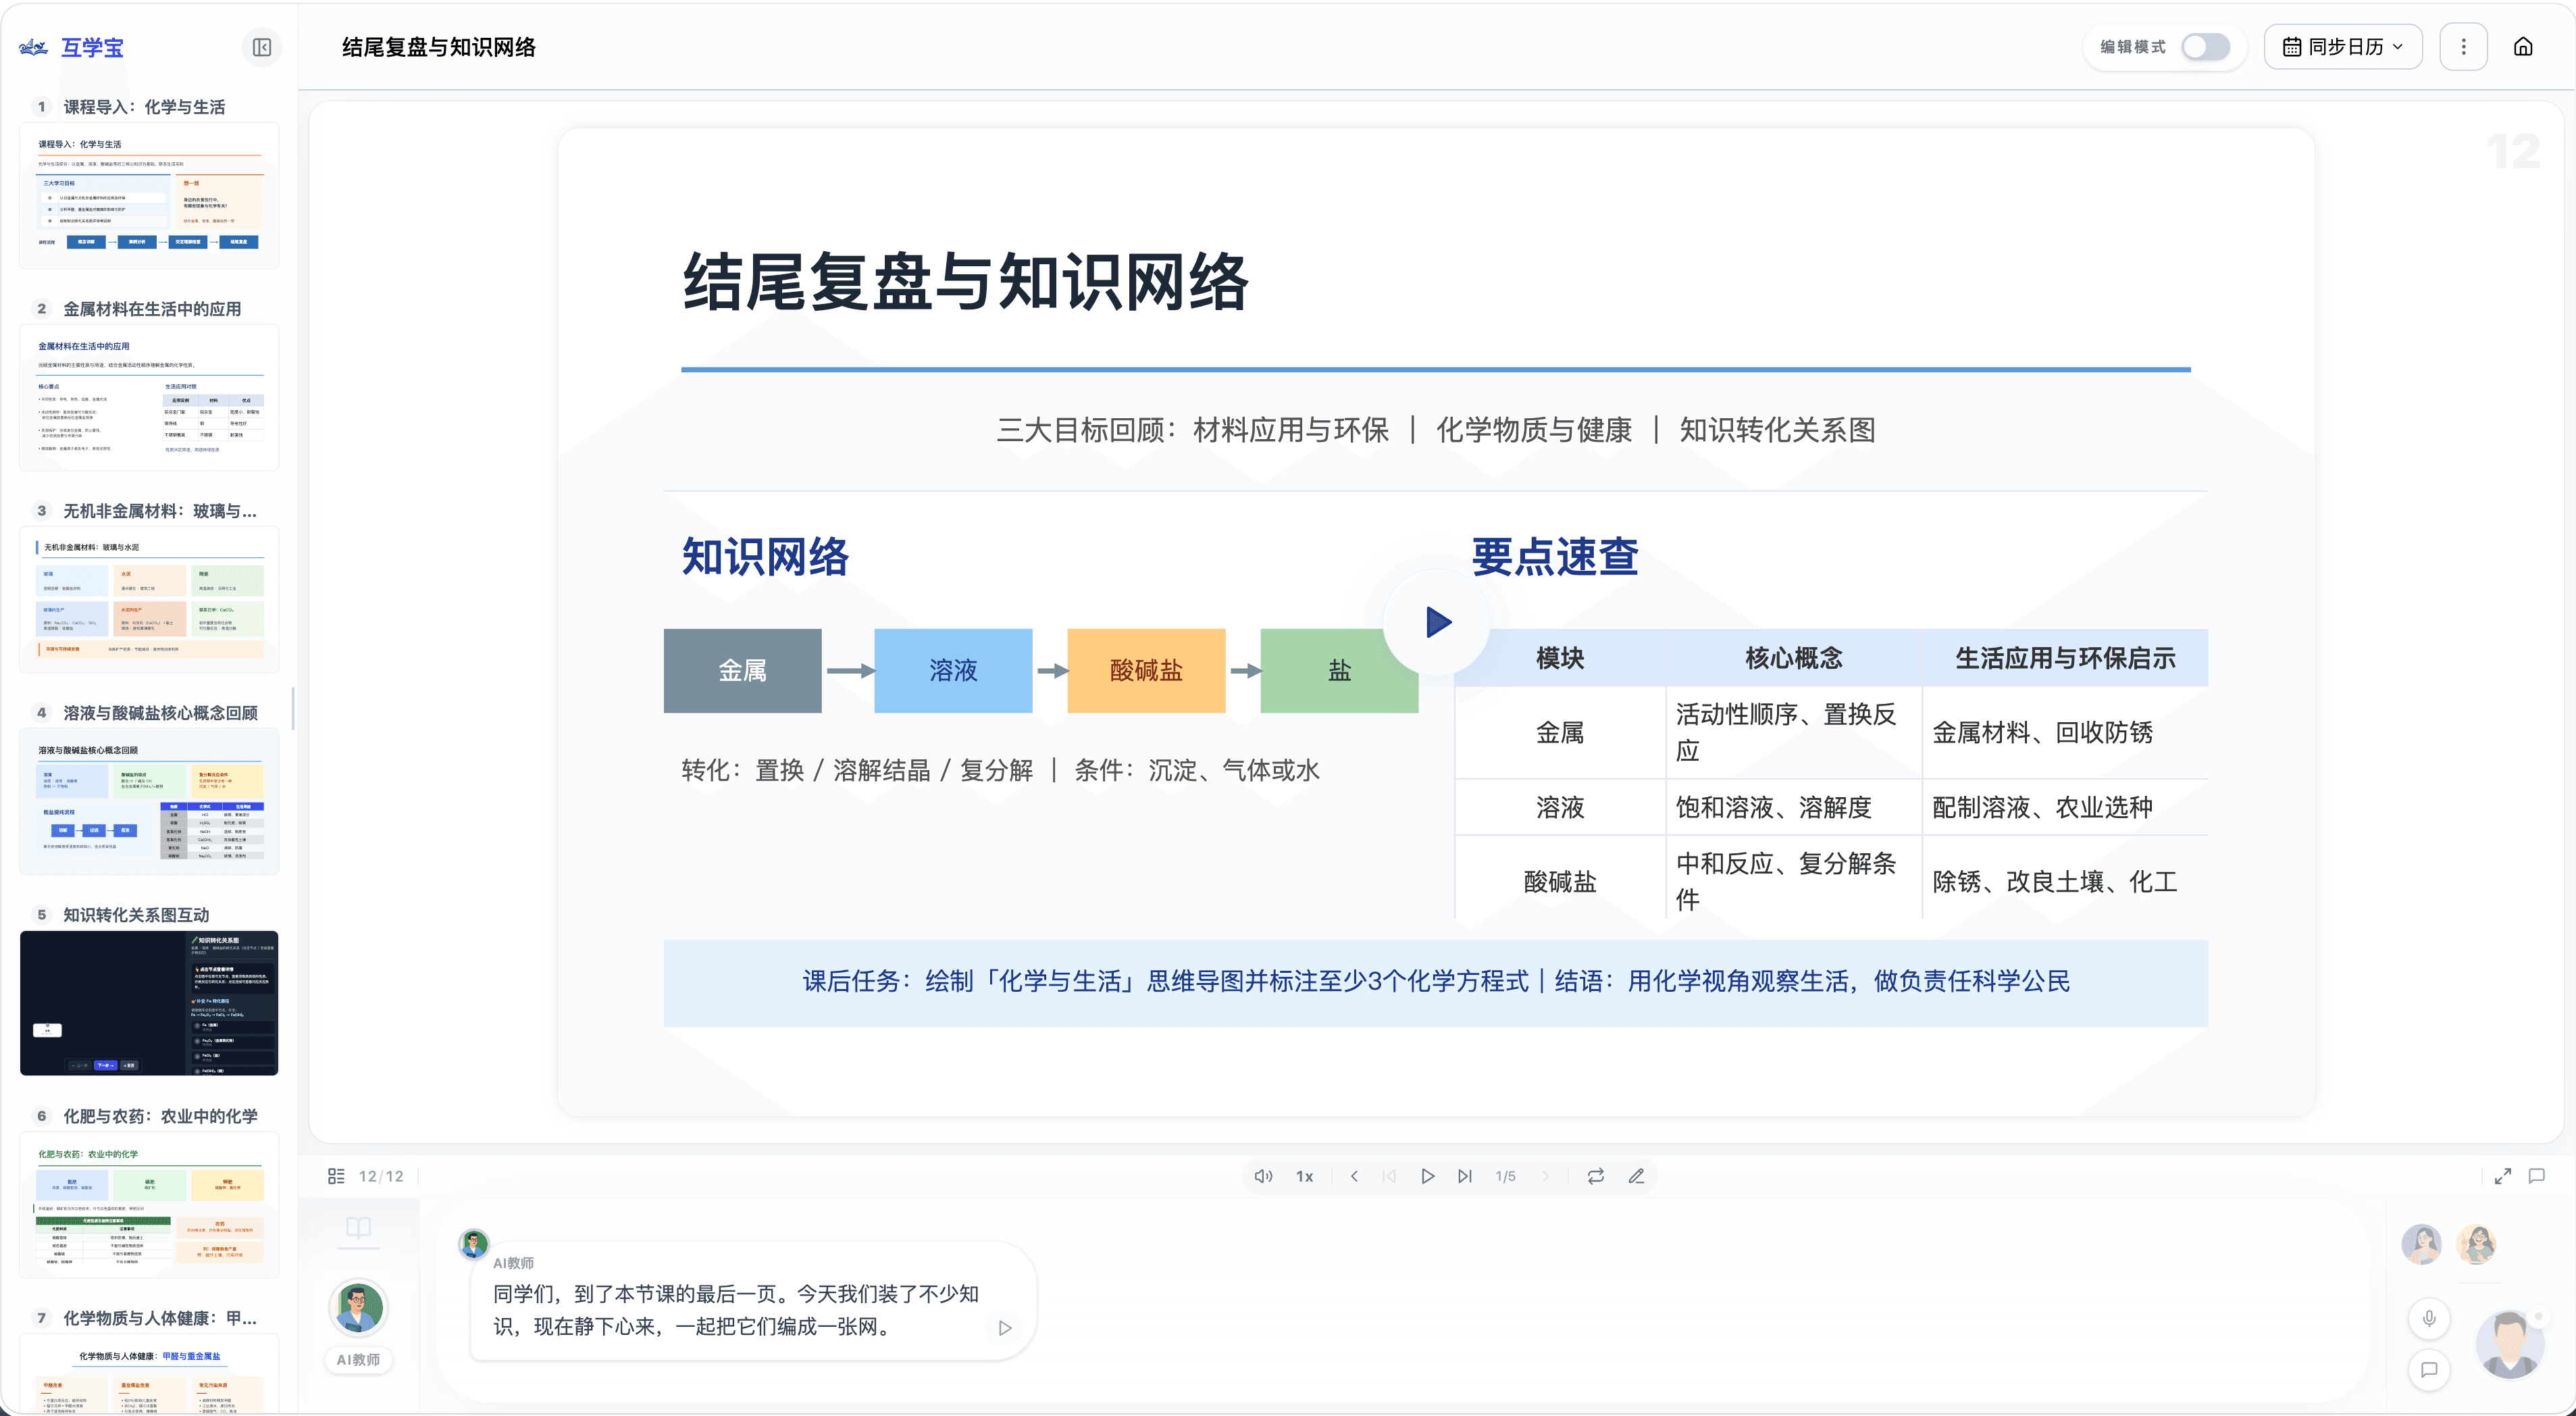Toggle loop playback icon

pos(1596,1176)
